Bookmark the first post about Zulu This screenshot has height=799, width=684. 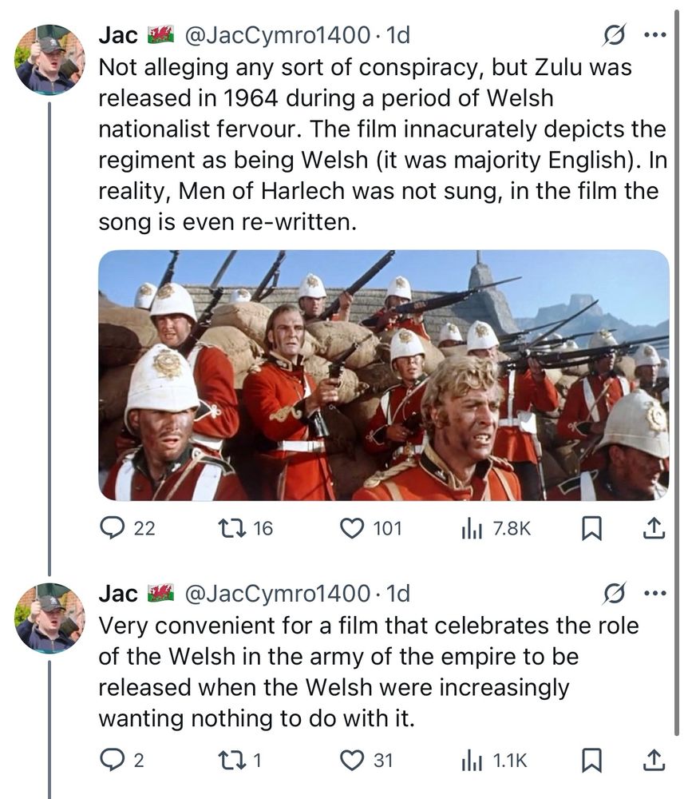tap(592, 528)
